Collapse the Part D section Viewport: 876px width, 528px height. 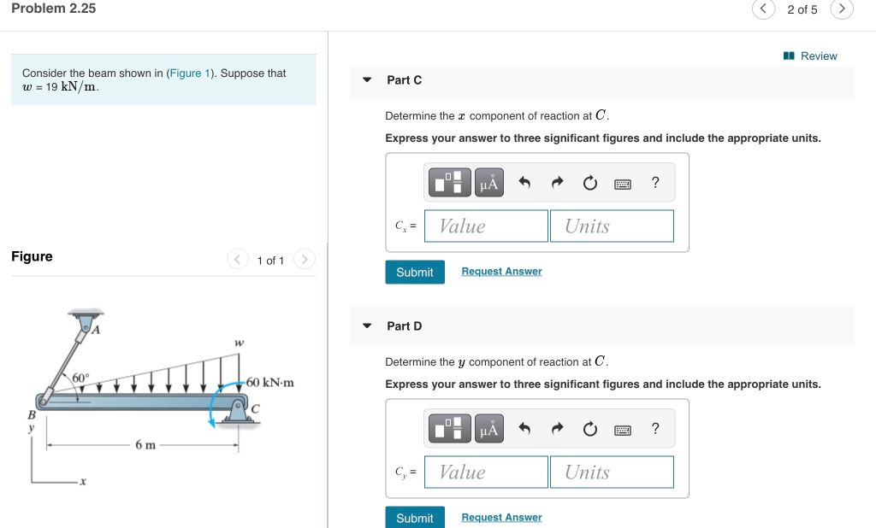366,326
